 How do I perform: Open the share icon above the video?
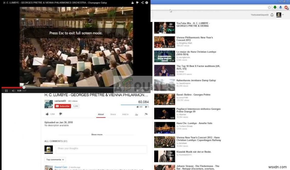pyautogui.click(x=142, y=3)
